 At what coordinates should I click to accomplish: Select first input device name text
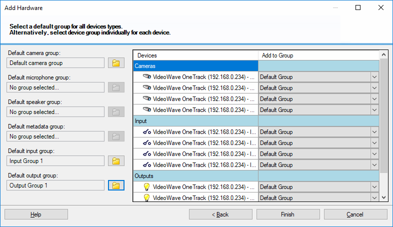pos(204,132)
